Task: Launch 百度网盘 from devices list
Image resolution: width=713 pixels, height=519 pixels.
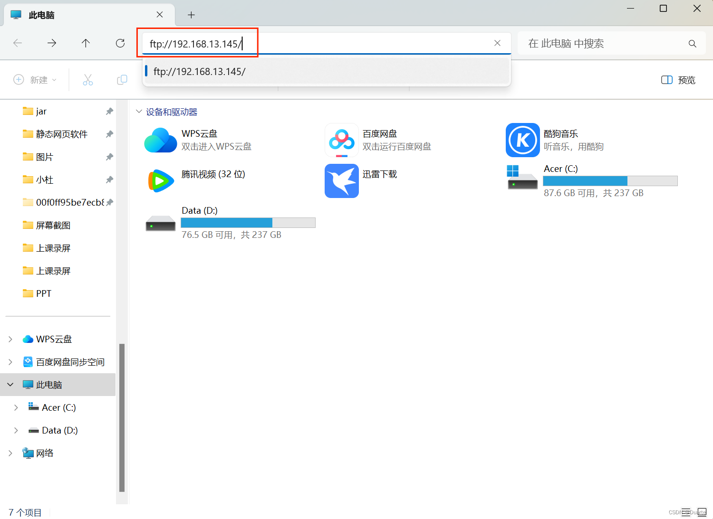Action: pos(341,140)
